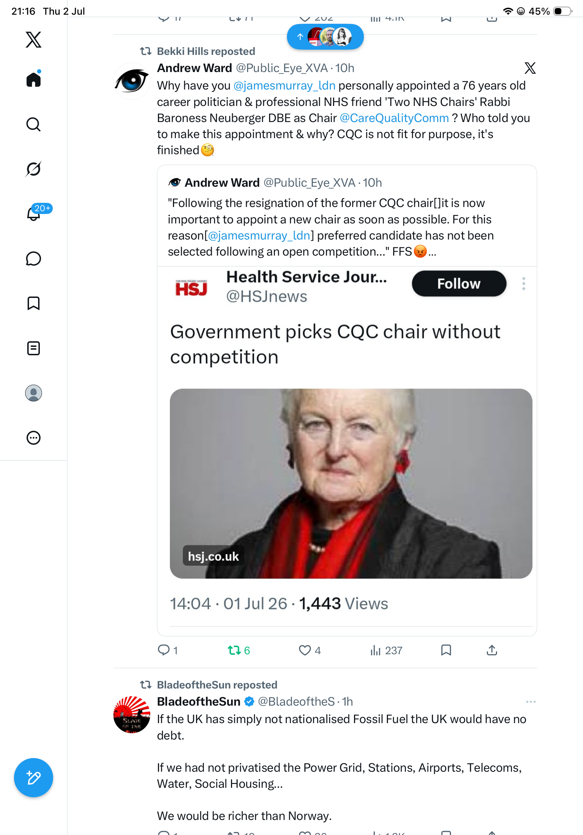This screenshot has height=835, width=583.
Task: Open Notifications bell with 20+ badge
Action: pyautogui.click(x=34, y=213)
